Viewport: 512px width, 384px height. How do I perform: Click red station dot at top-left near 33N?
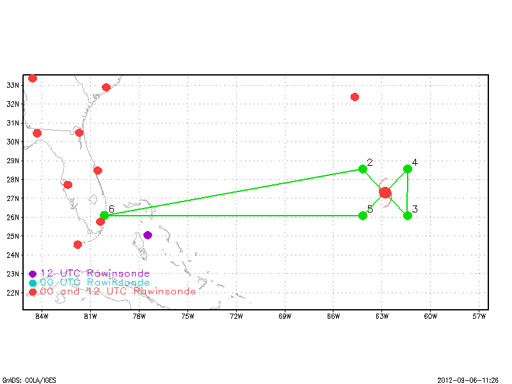coord(33,78)
